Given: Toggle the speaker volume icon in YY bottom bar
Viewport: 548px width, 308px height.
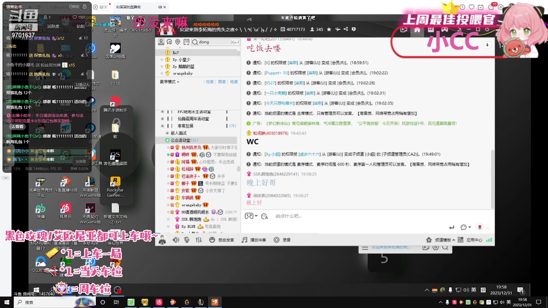Looking at the screenshot, I should (x=176, y=240).
